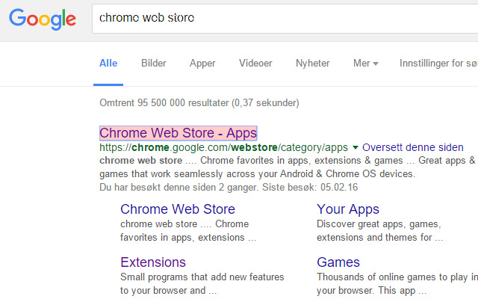Image resolution: width=478 pixels, height=299 pixels.
Task: Click snippet 'Discover great apps, games,'
Action: (379, 224)
